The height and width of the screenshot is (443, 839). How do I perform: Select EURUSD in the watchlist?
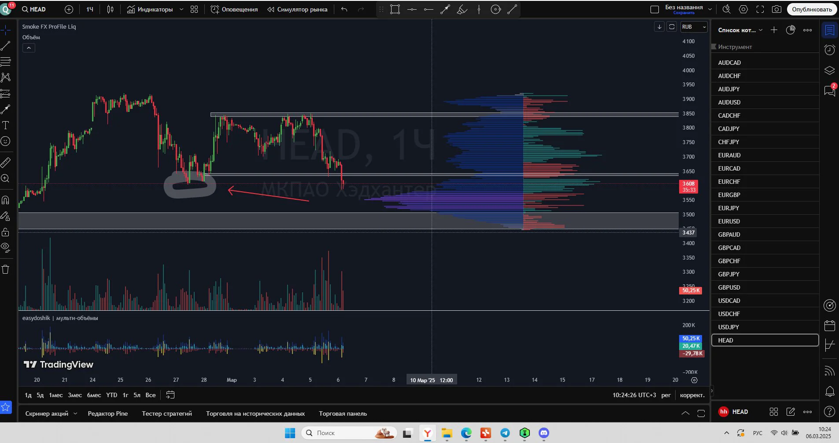tap(765, 221)
